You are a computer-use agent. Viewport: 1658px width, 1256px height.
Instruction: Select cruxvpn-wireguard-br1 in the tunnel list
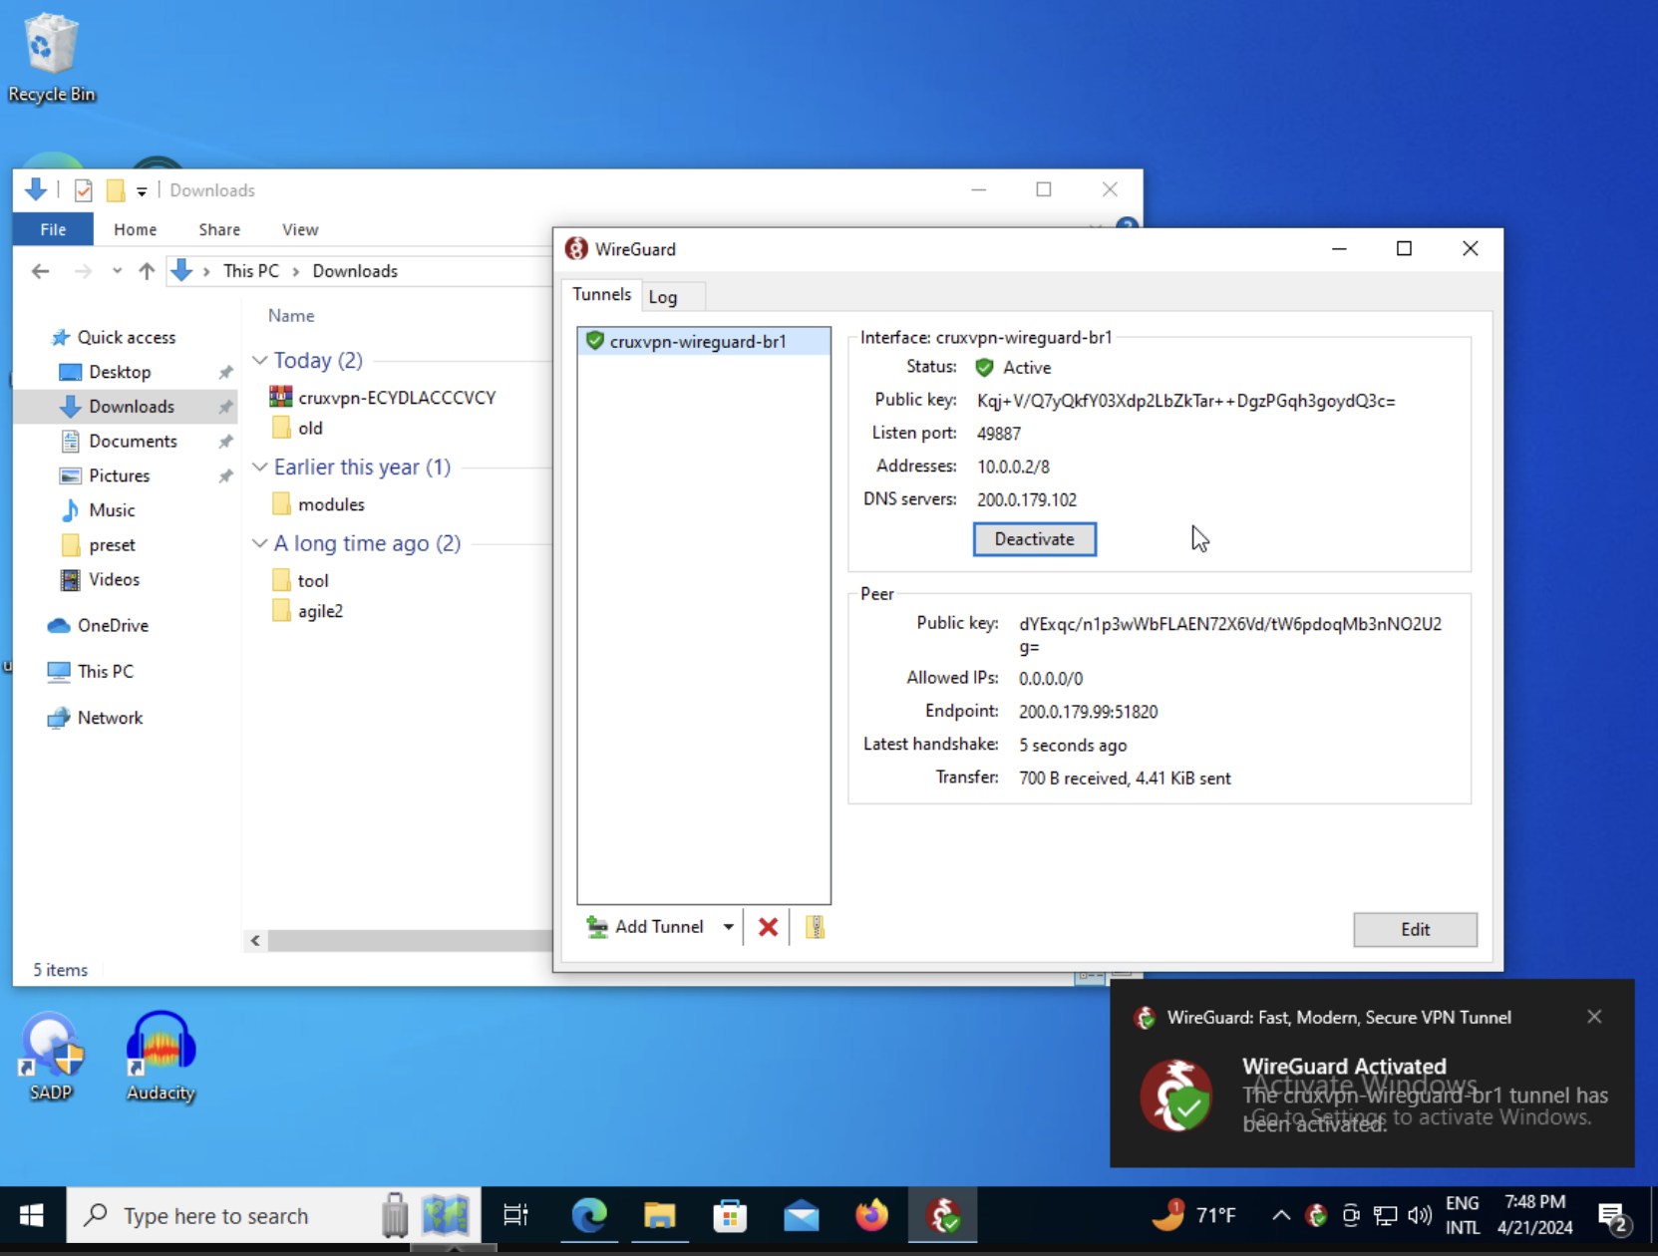point(698,341)
